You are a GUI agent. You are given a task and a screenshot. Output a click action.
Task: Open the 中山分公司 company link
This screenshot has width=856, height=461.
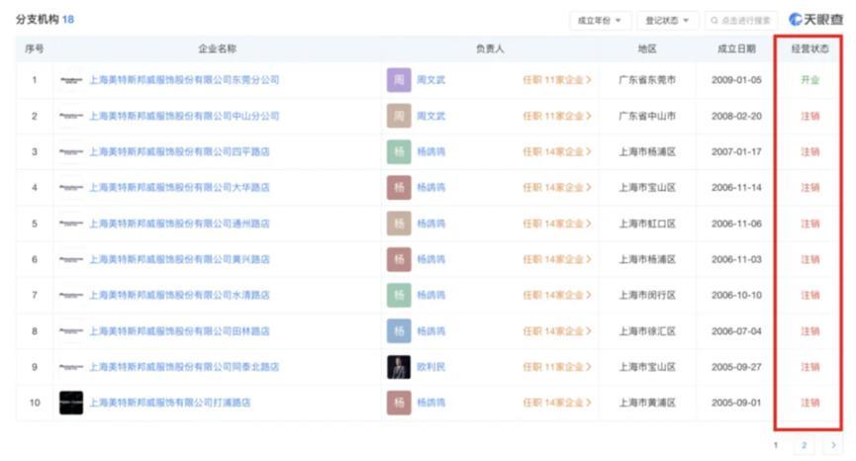(x=184, y=116)
